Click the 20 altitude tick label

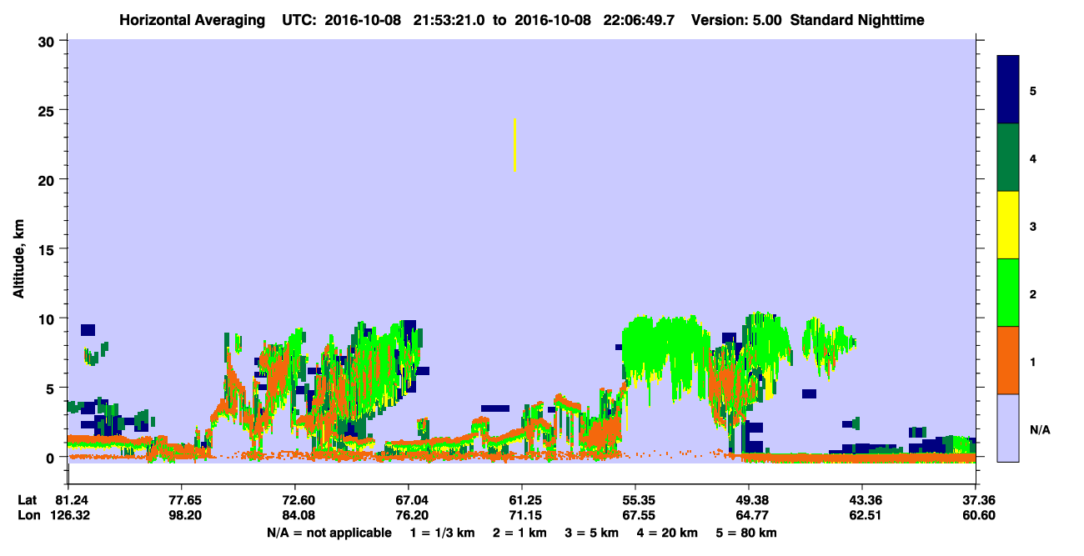(48, 179)
